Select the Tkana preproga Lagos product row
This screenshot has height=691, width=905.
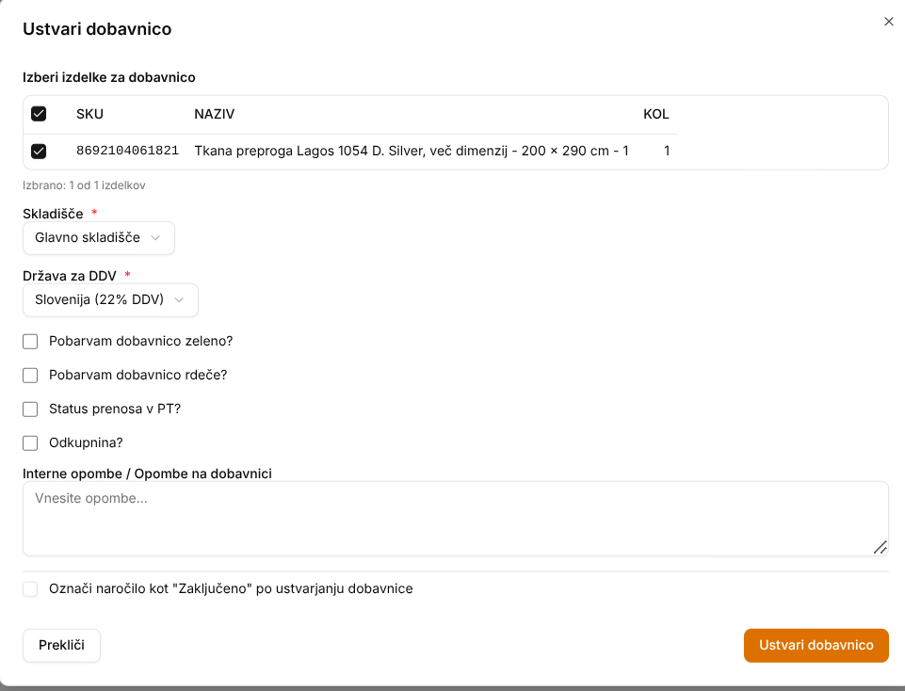pos(412,151)
